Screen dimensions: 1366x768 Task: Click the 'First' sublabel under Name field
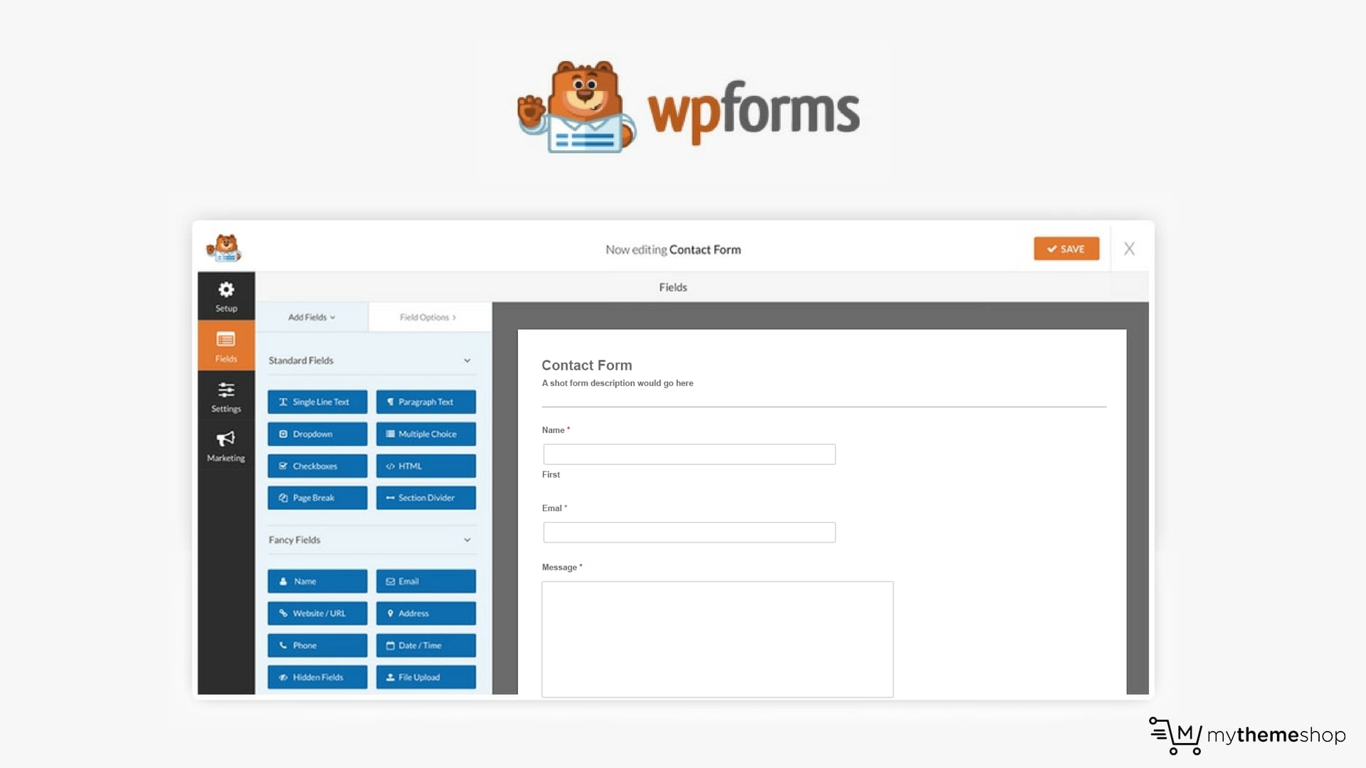551,474
